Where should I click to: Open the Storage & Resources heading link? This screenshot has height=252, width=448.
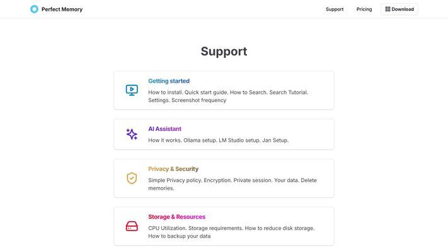coord(176,217)
